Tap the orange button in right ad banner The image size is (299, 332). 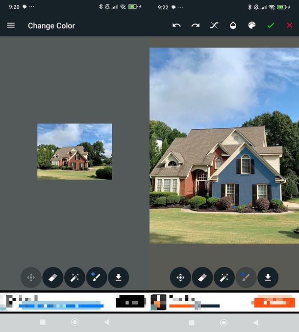274,302
